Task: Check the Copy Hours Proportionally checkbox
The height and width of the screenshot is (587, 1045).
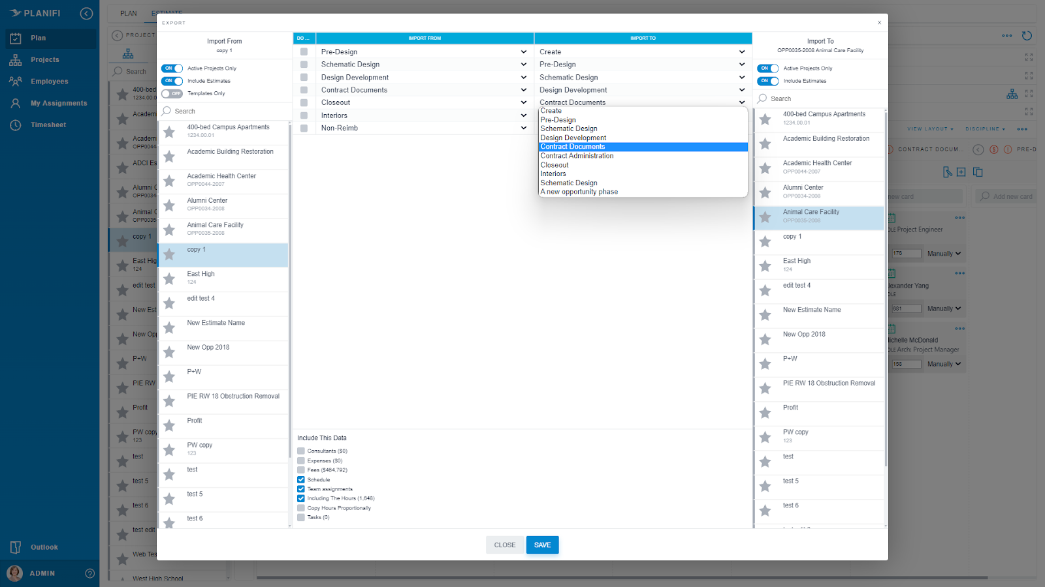Action: (301, 507)
